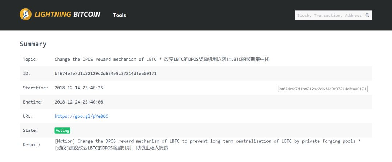The width and height of the screenshot is (392, 162).
Task: Click the Topic row description text
Action: (x=162, y=60)
